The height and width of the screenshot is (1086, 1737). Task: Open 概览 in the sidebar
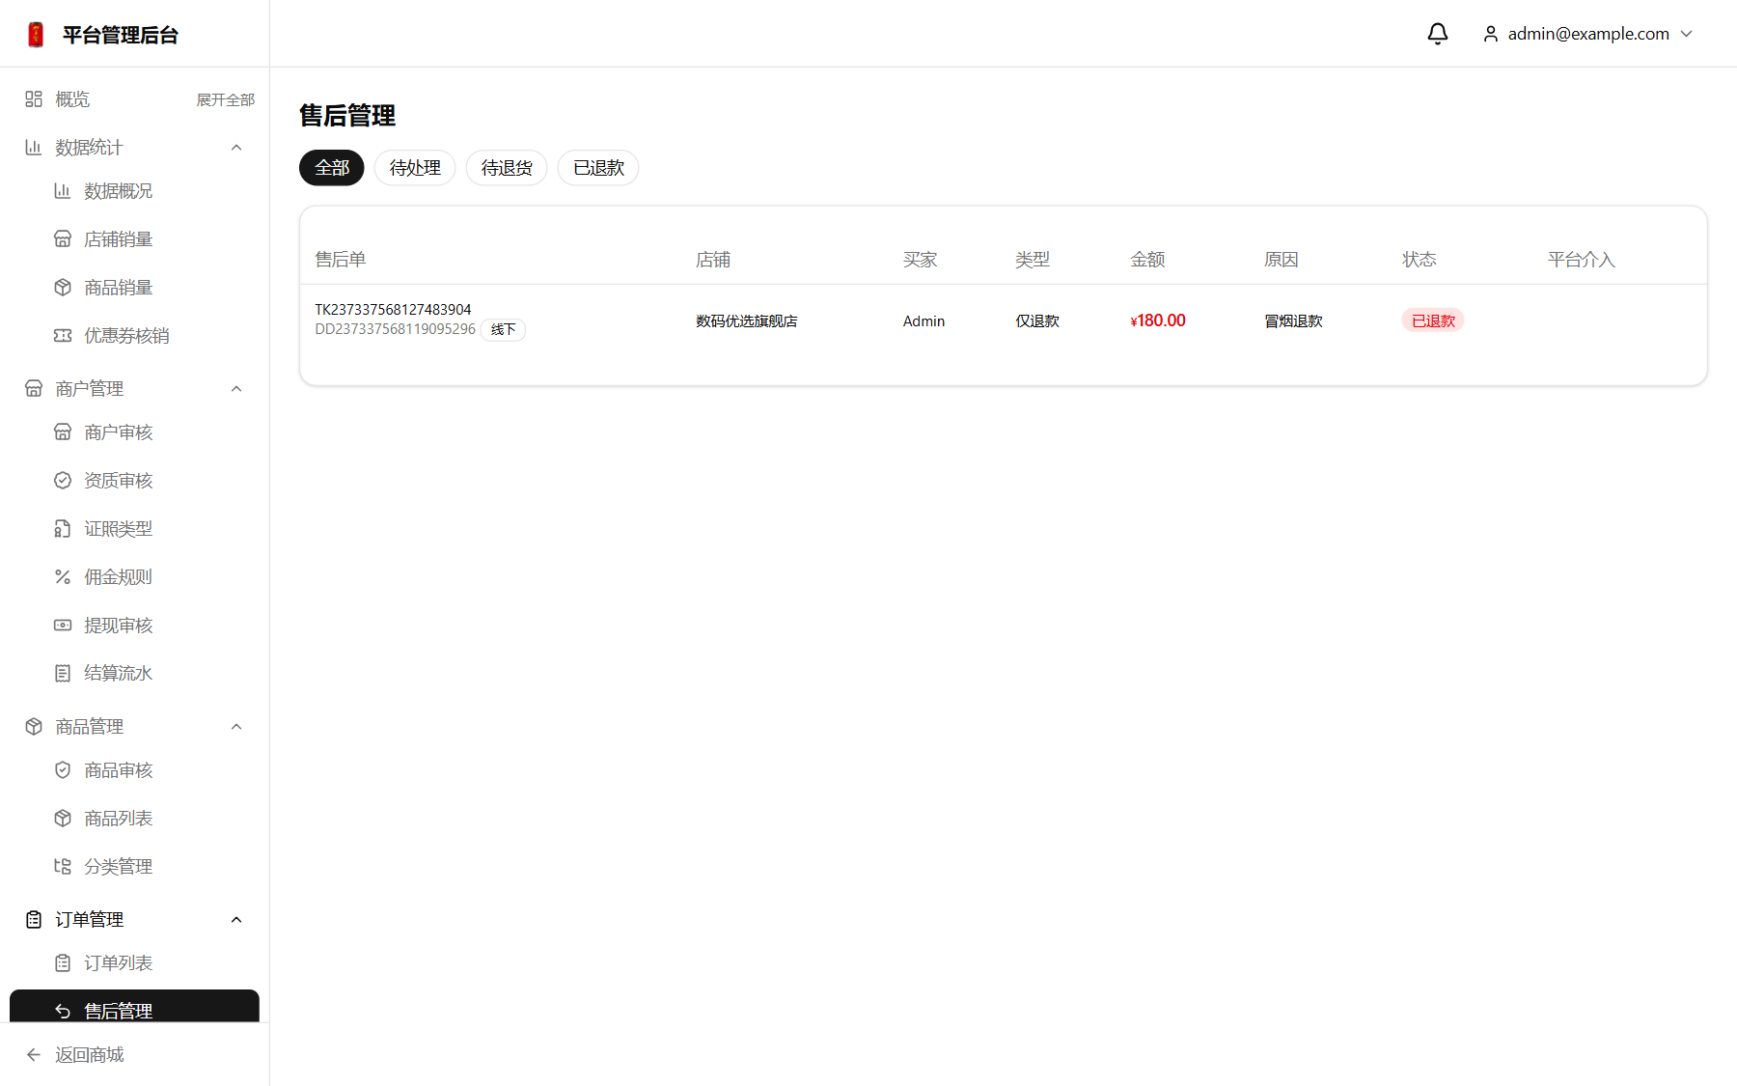(x=72, y=99)
